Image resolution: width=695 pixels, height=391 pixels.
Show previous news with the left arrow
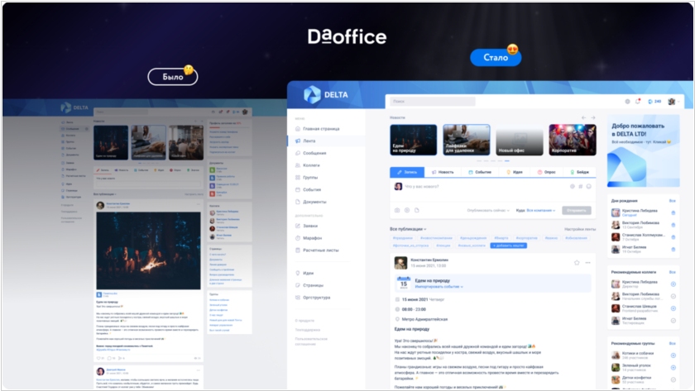click(x=584, y=117)
